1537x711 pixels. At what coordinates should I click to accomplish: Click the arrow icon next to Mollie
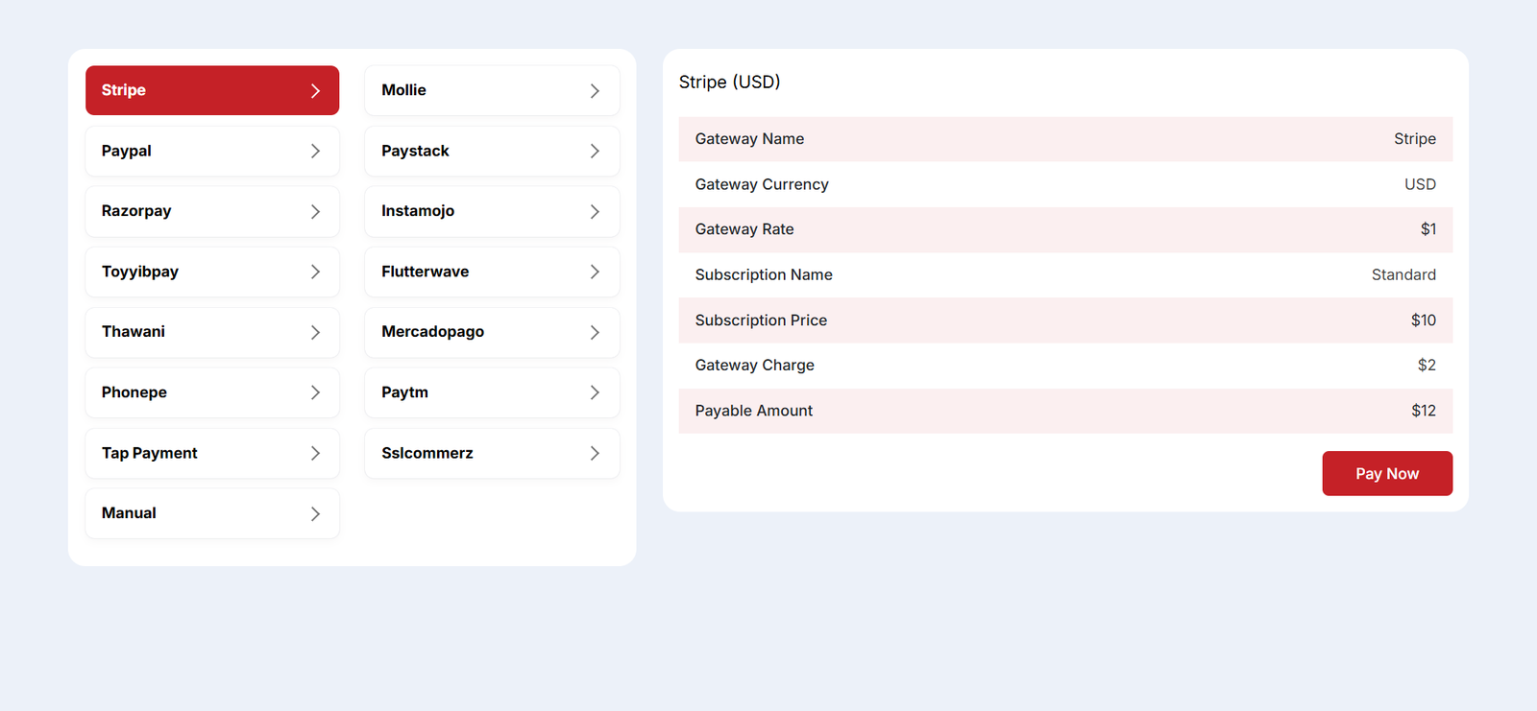pos(595,90)
